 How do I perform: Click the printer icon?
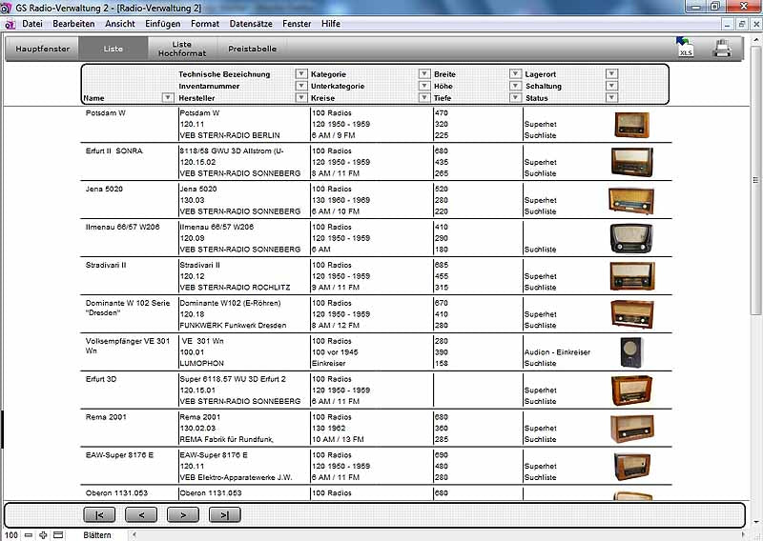tap(723, 50)
